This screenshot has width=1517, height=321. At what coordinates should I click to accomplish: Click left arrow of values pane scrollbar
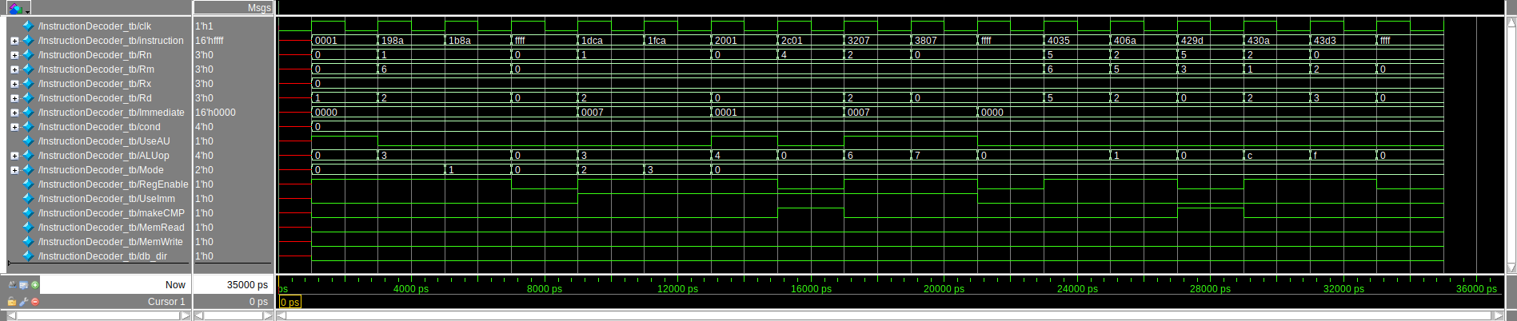(199, 315)
